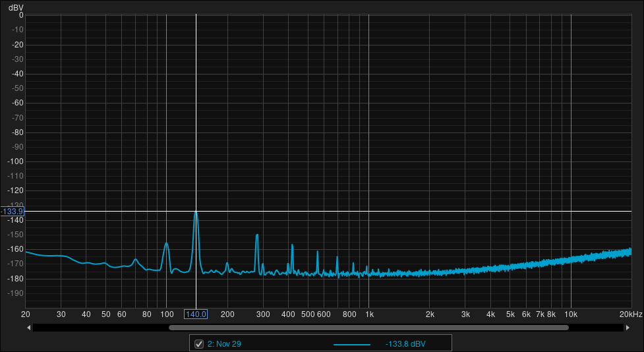Image resolution: width=644 pixels, height=352 pixels.
Task: Click the -60 level axis label
Action: (x=16, y=103)
